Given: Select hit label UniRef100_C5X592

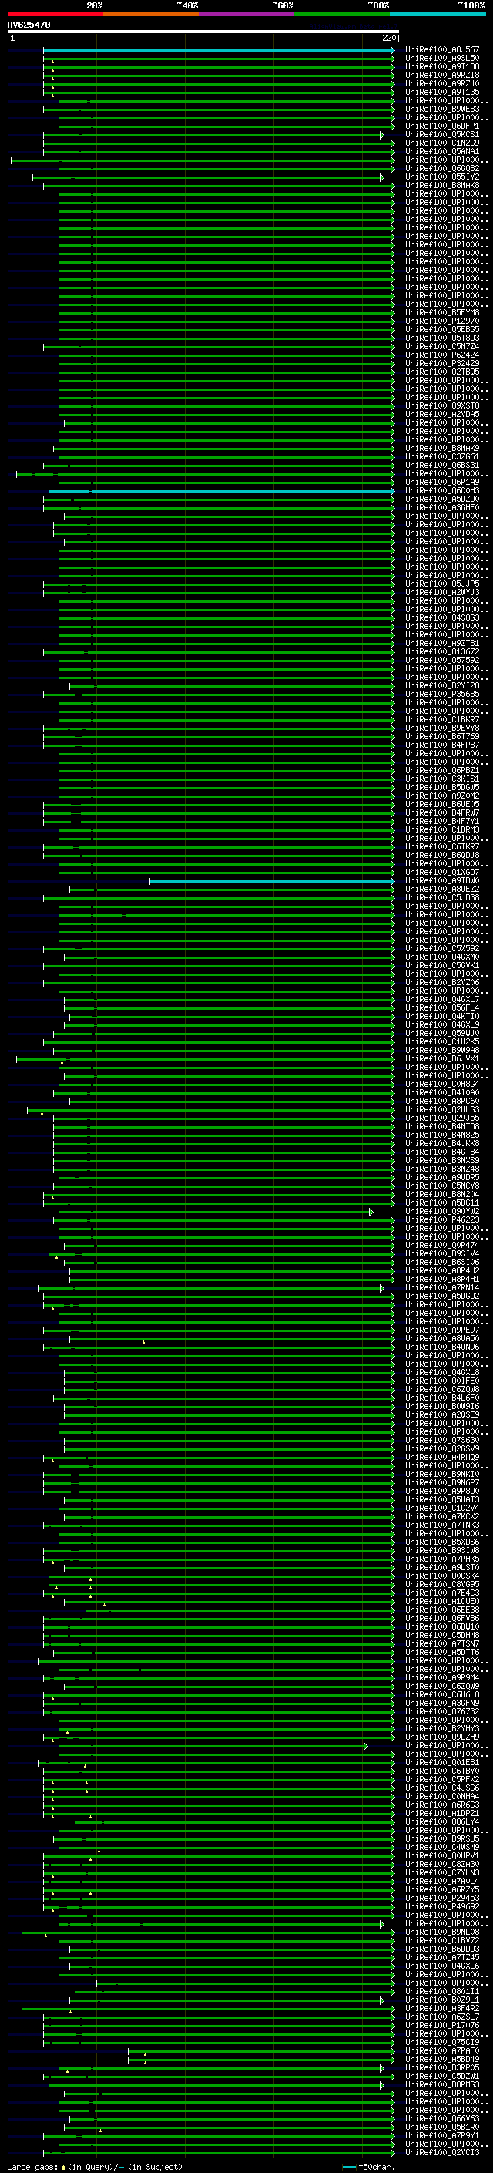Looking at the screenshot, I should [441, 949].
